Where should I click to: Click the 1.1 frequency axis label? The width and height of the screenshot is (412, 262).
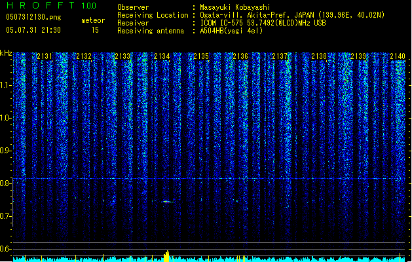[x=6, y=85]
